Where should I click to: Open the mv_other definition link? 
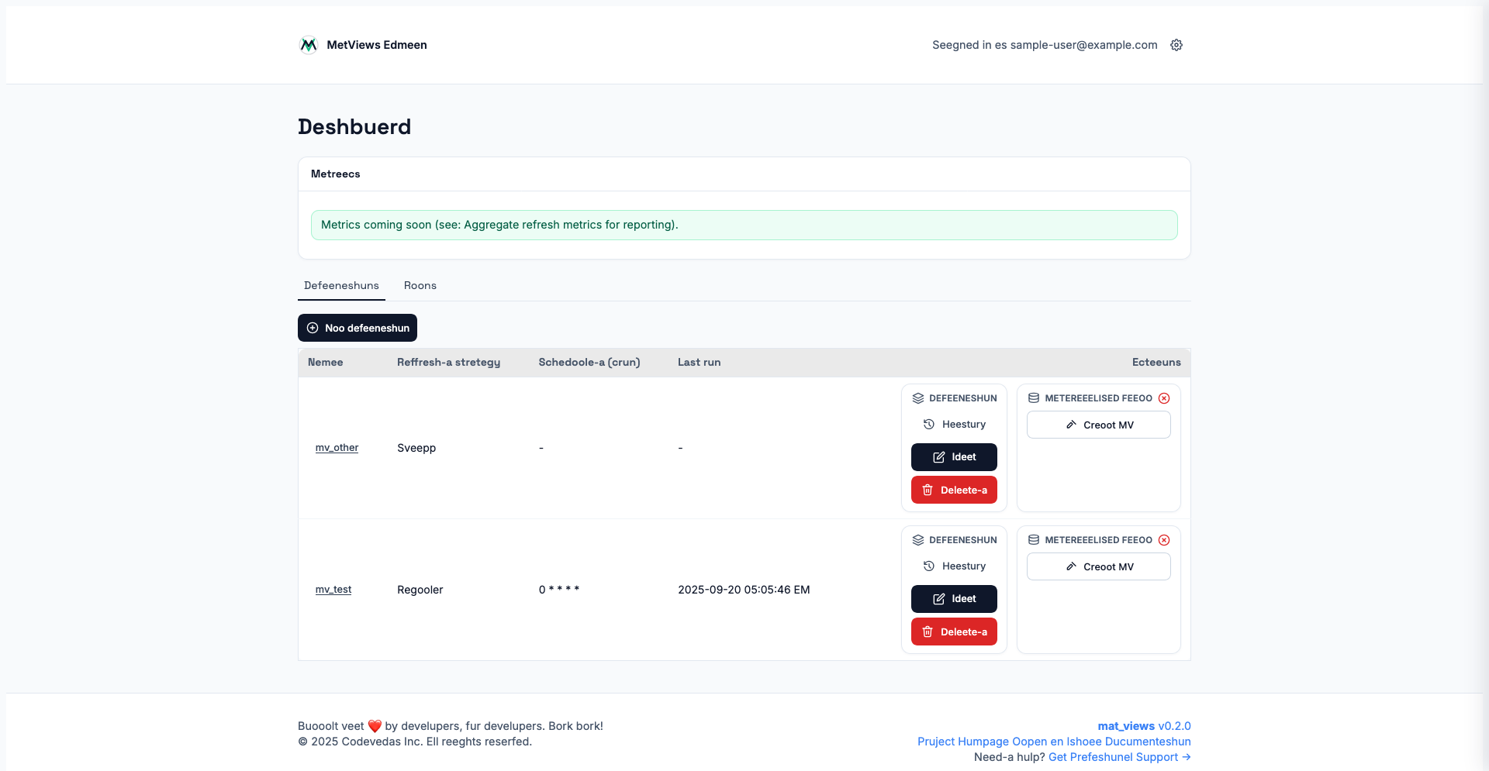coord(337,448)
